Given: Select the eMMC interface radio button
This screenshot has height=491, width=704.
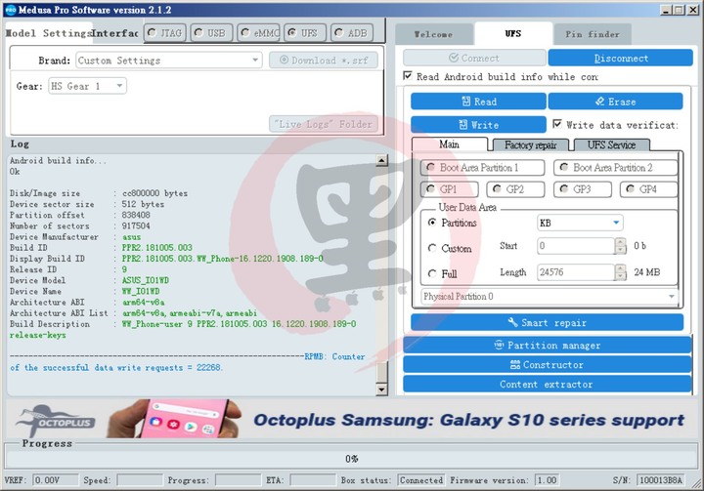Looking at the screenshot, I should coord(258,33).
